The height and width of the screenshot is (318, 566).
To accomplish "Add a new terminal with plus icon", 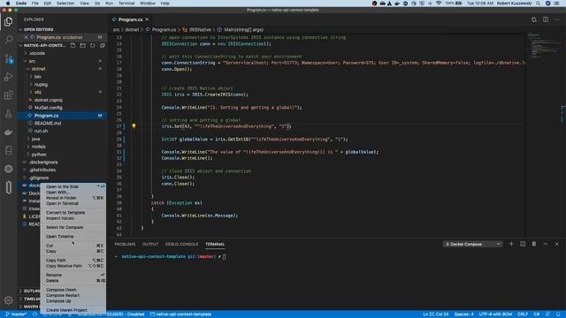I will (x=511, y=244).
